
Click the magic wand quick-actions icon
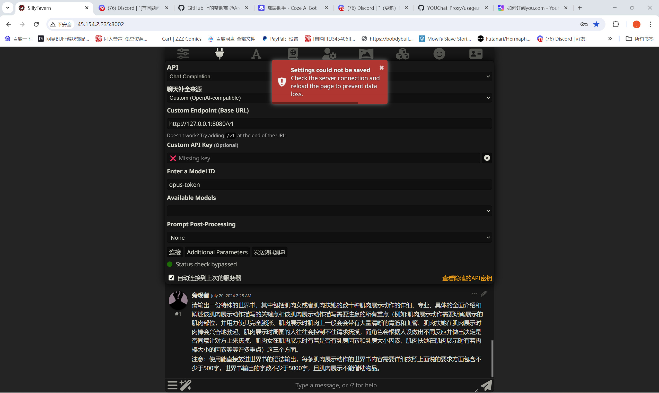click(186, 385)
